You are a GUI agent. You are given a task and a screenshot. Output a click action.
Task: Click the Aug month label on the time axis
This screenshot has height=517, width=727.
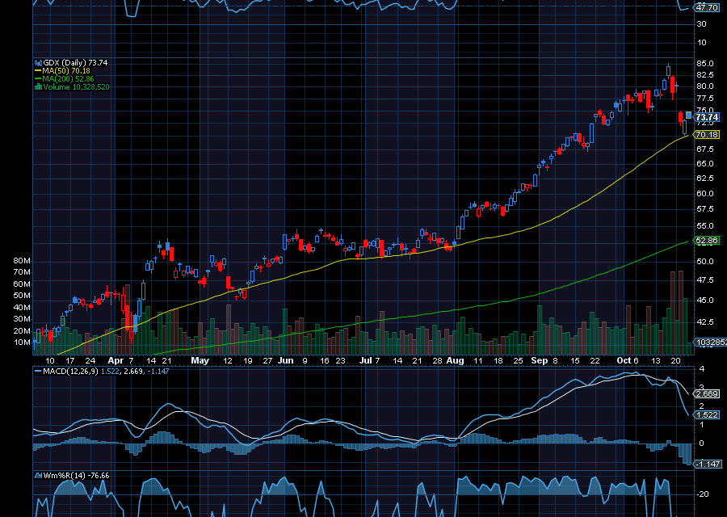[x=455, y=360]
